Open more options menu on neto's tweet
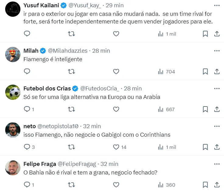Screen dimensions: 224x193 217,126
